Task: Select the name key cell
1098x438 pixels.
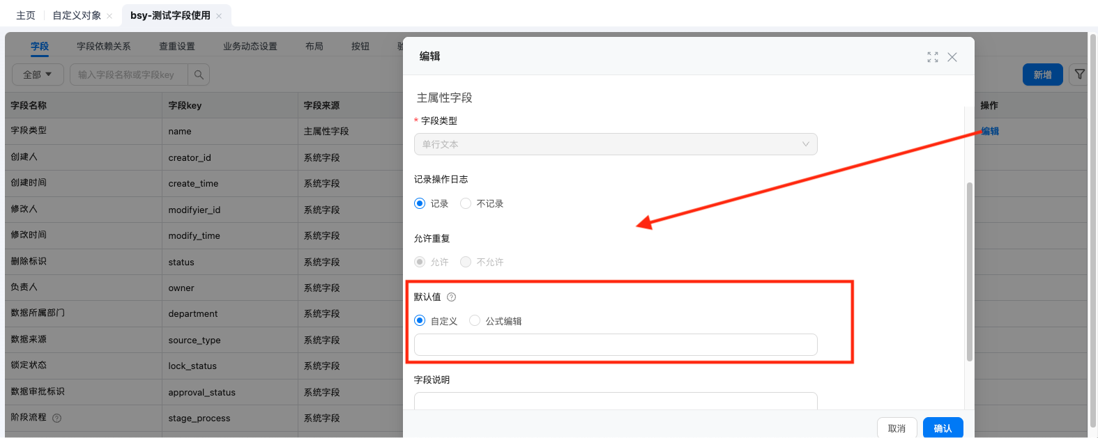Action: (180, 132)
